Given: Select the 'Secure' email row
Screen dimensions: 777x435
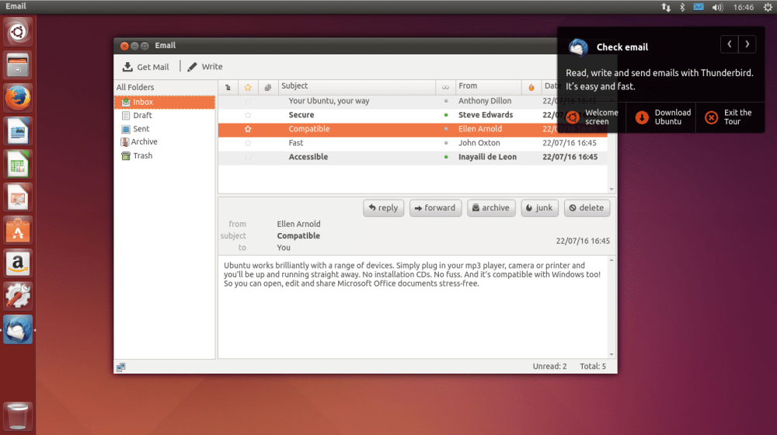Looking at the screenshot, I should pyautogui.click(x=413, y=115).
